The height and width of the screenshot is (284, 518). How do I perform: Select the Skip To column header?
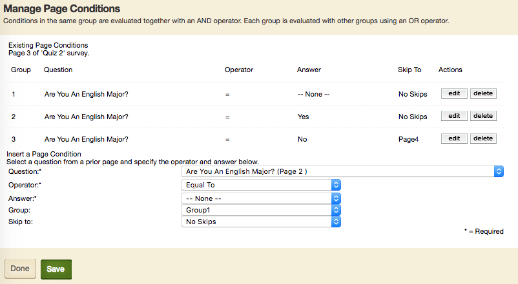(x=409, y=70)
